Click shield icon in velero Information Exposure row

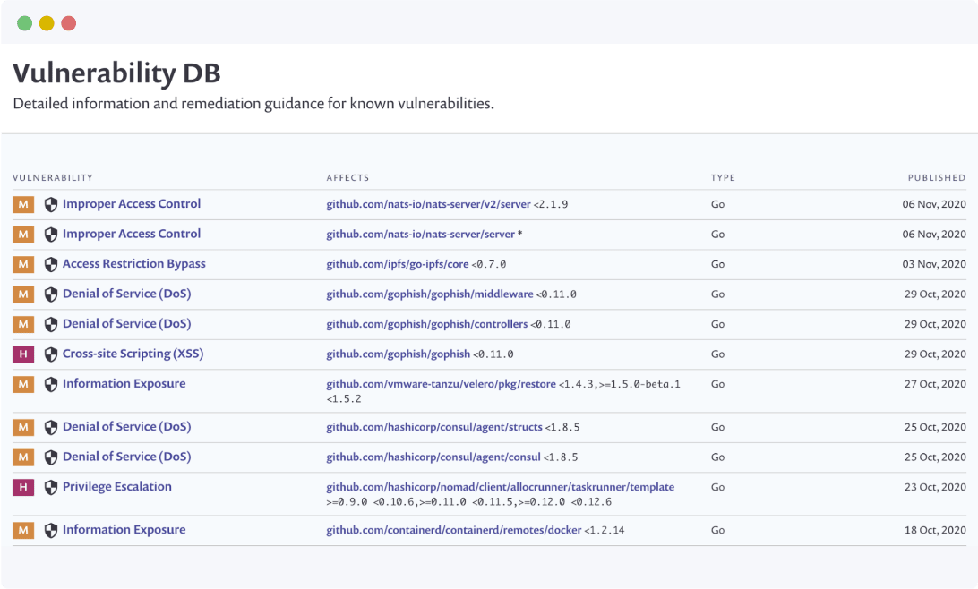click(51, 384)
